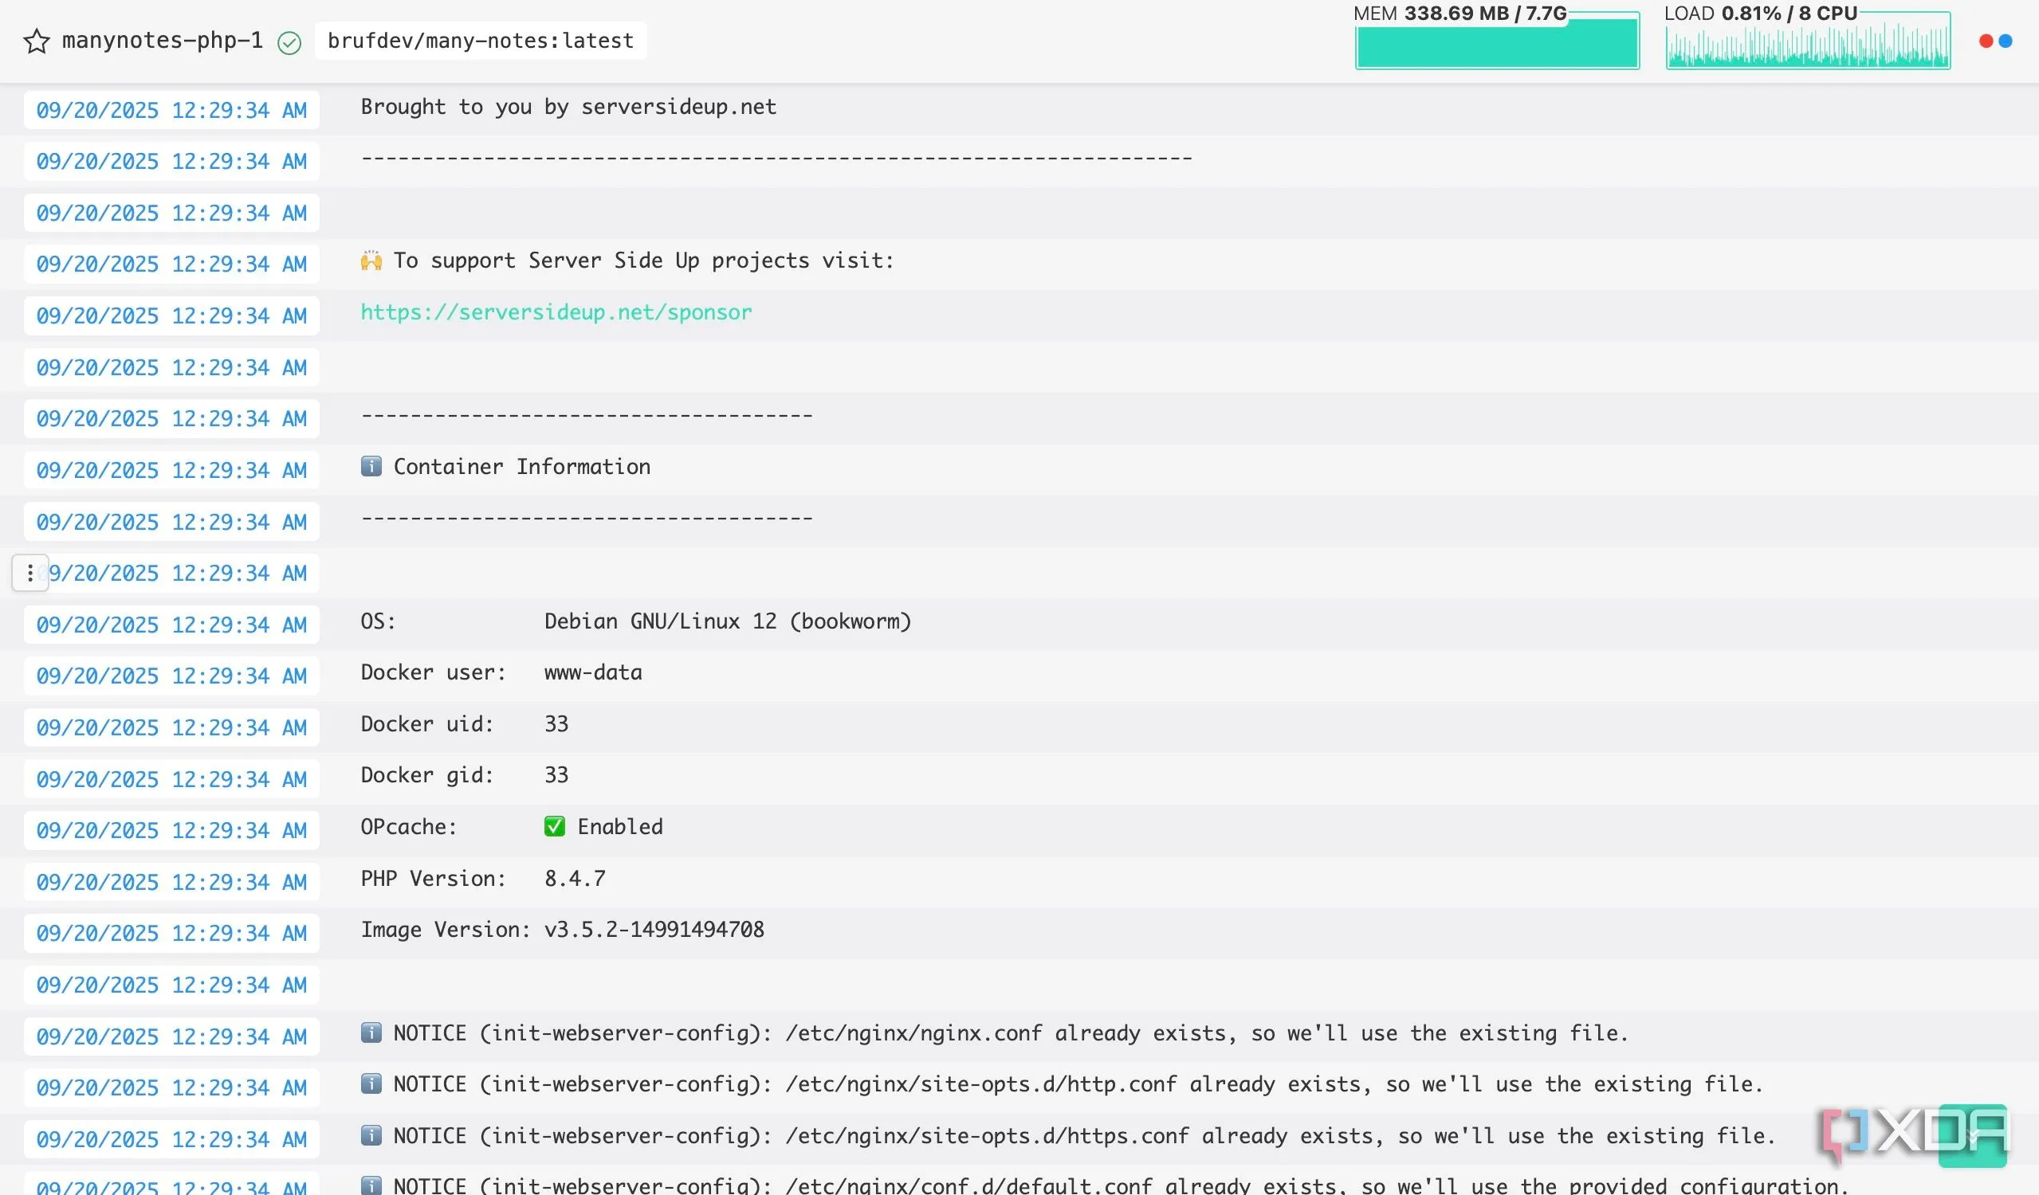Click the green check next to OPcache Enabled

coord(554,826)
